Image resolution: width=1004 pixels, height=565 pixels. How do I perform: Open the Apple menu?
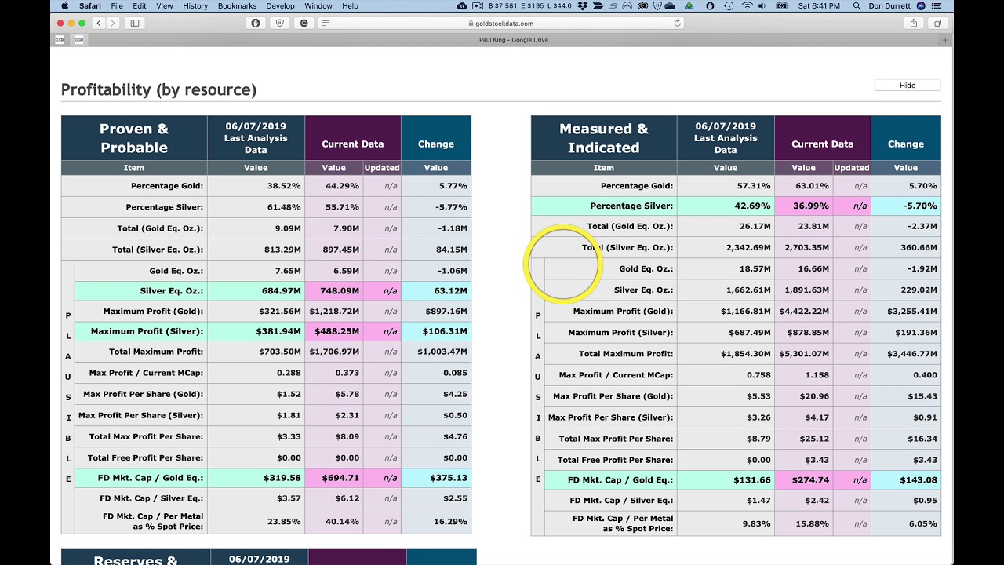pos(64,5)
